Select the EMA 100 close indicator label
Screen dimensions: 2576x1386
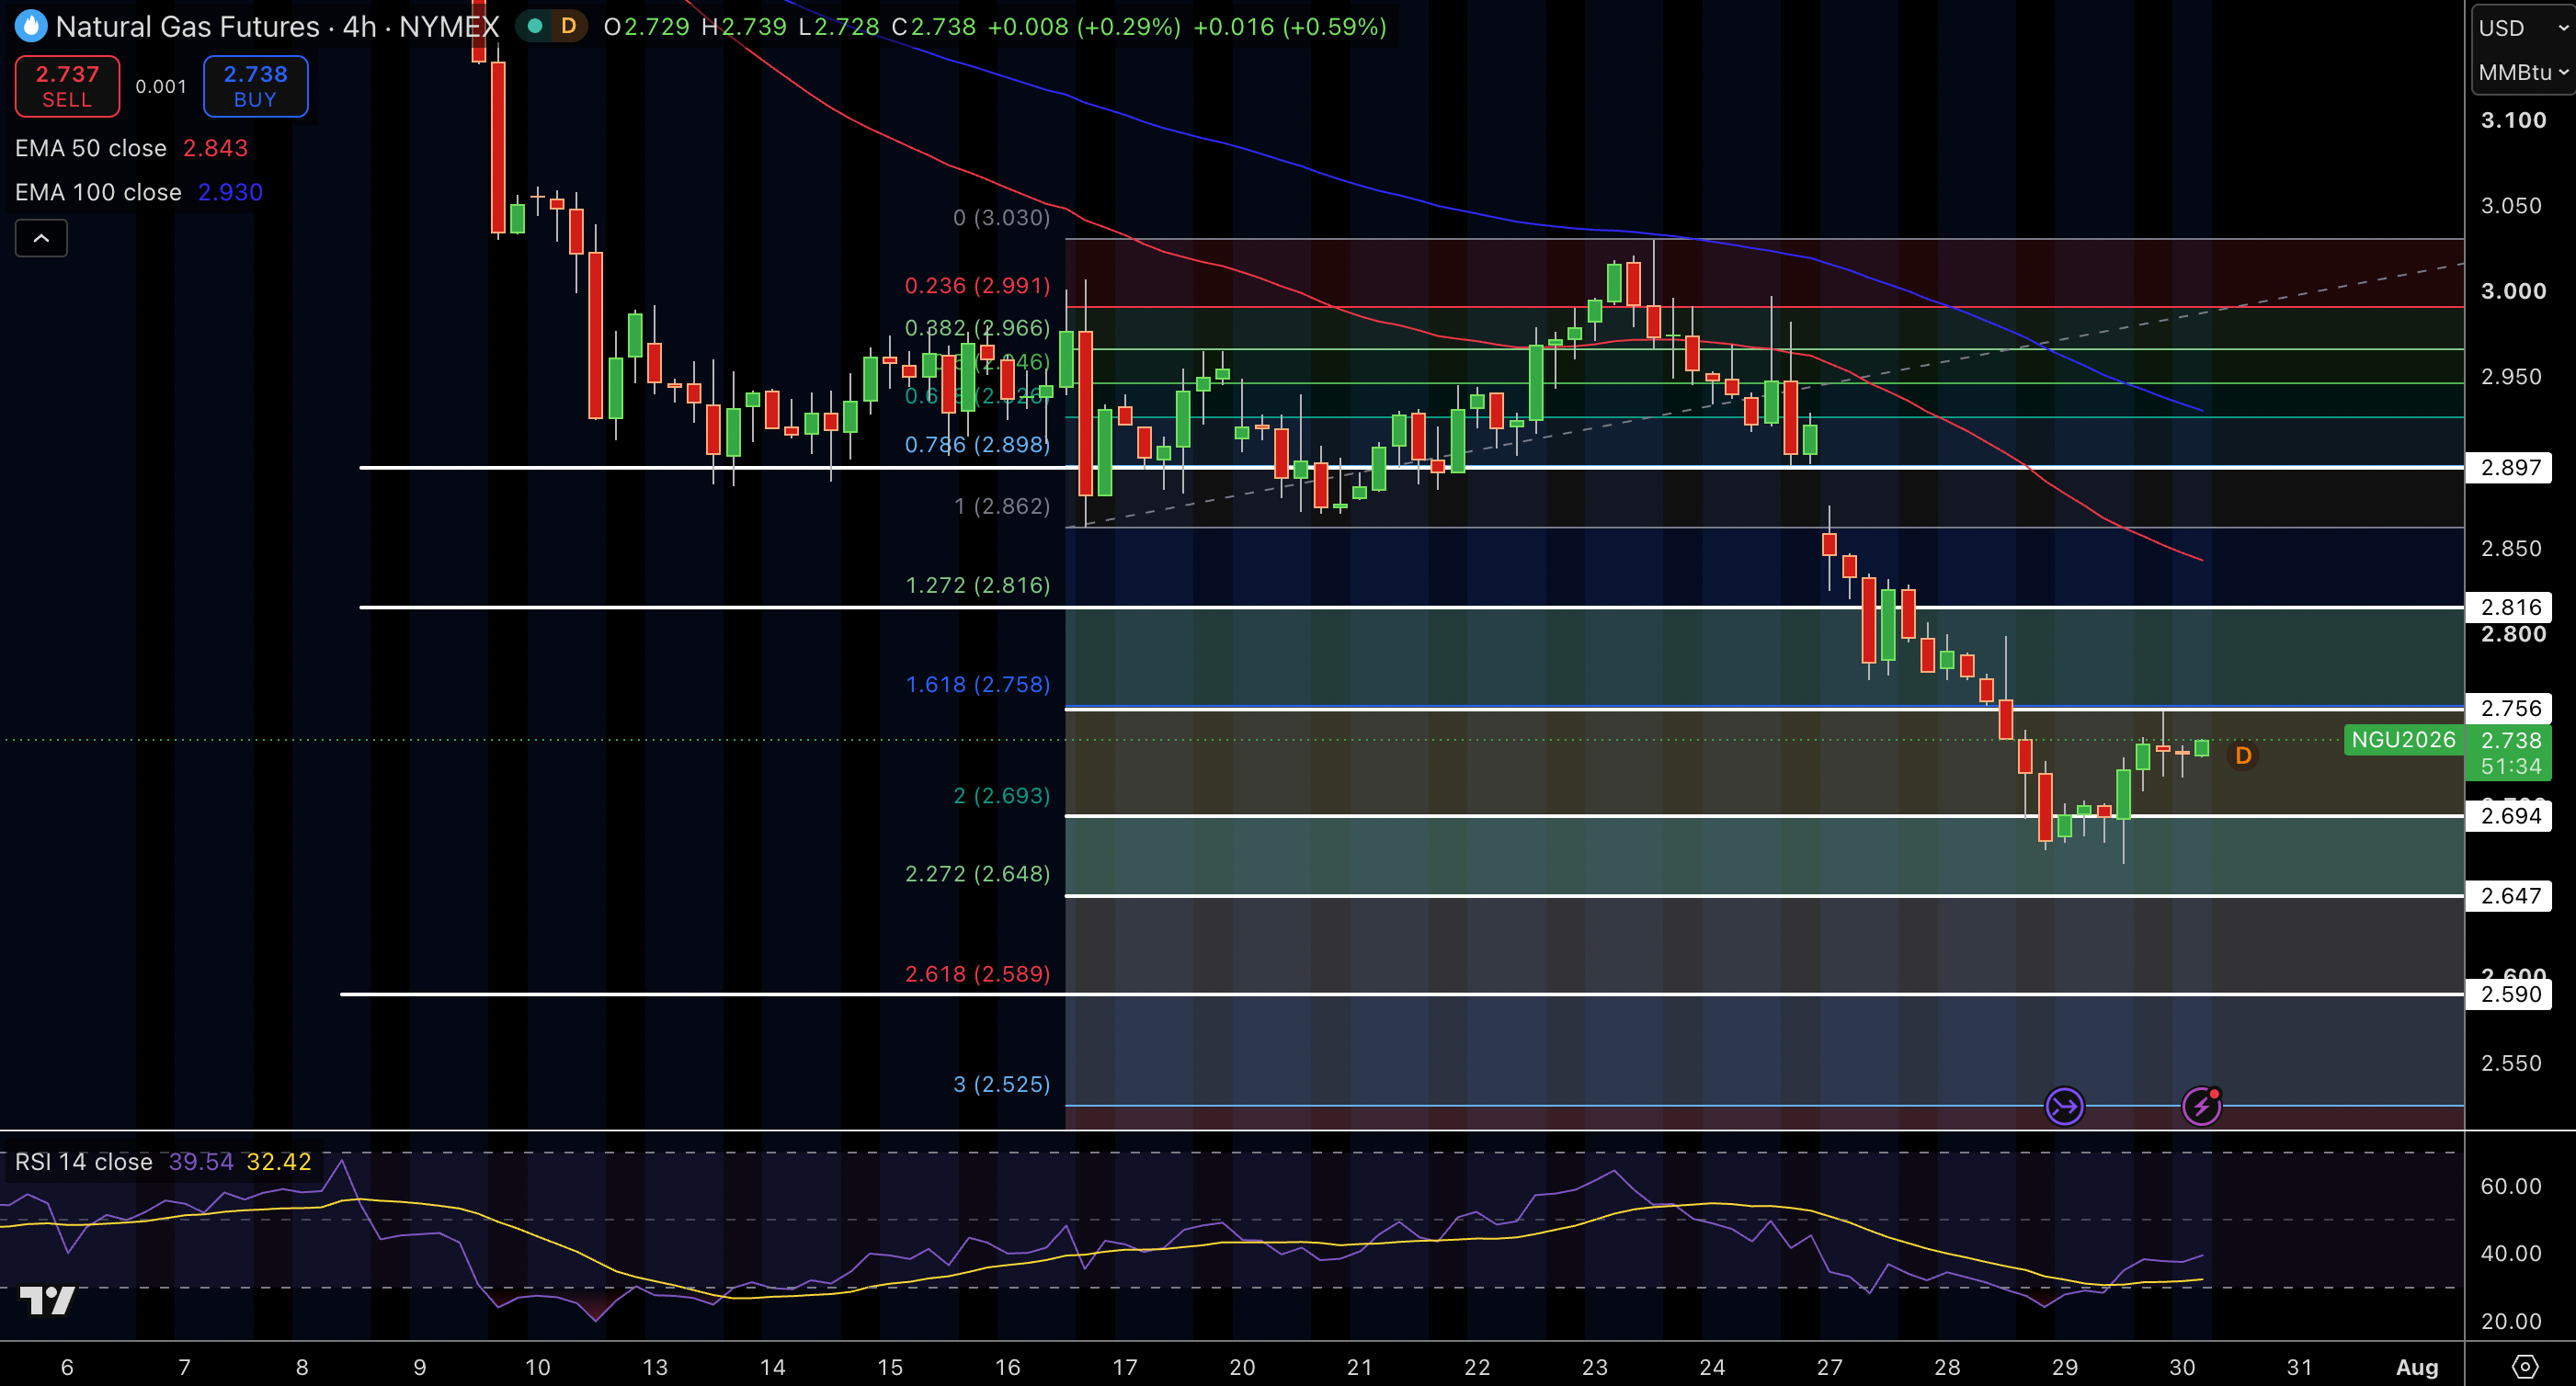point(98,192)
